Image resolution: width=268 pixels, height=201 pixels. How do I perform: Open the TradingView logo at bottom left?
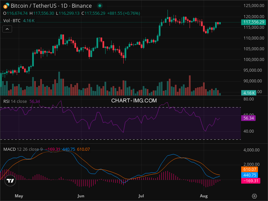pos(10,181)
